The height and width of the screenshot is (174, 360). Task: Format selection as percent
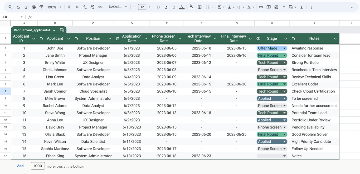click(x=77, y=7)
